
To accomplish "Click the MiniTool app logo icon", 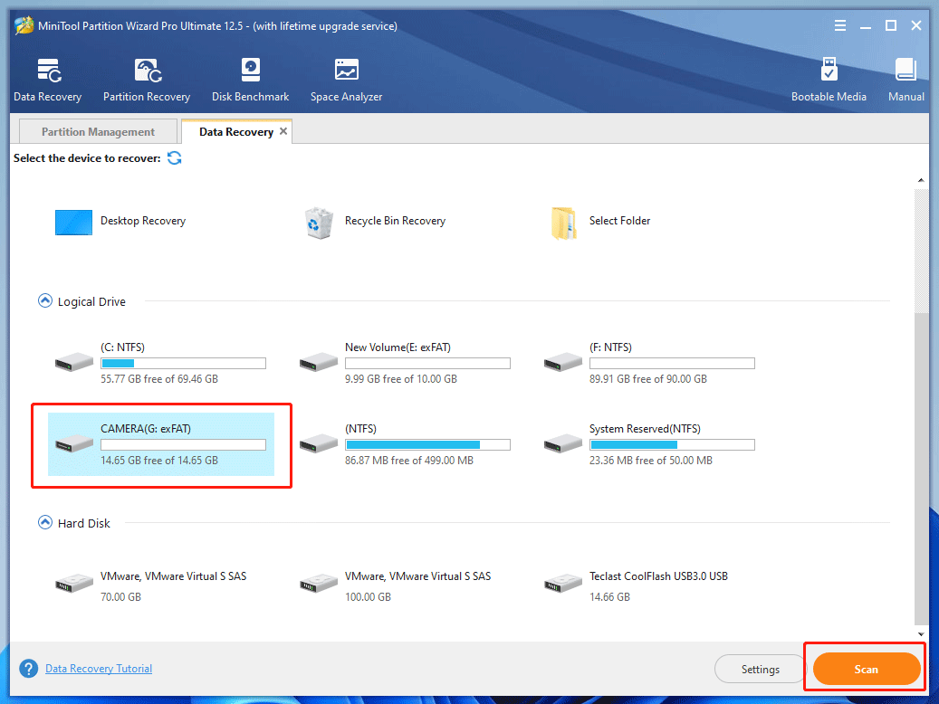I will (24, 25).
